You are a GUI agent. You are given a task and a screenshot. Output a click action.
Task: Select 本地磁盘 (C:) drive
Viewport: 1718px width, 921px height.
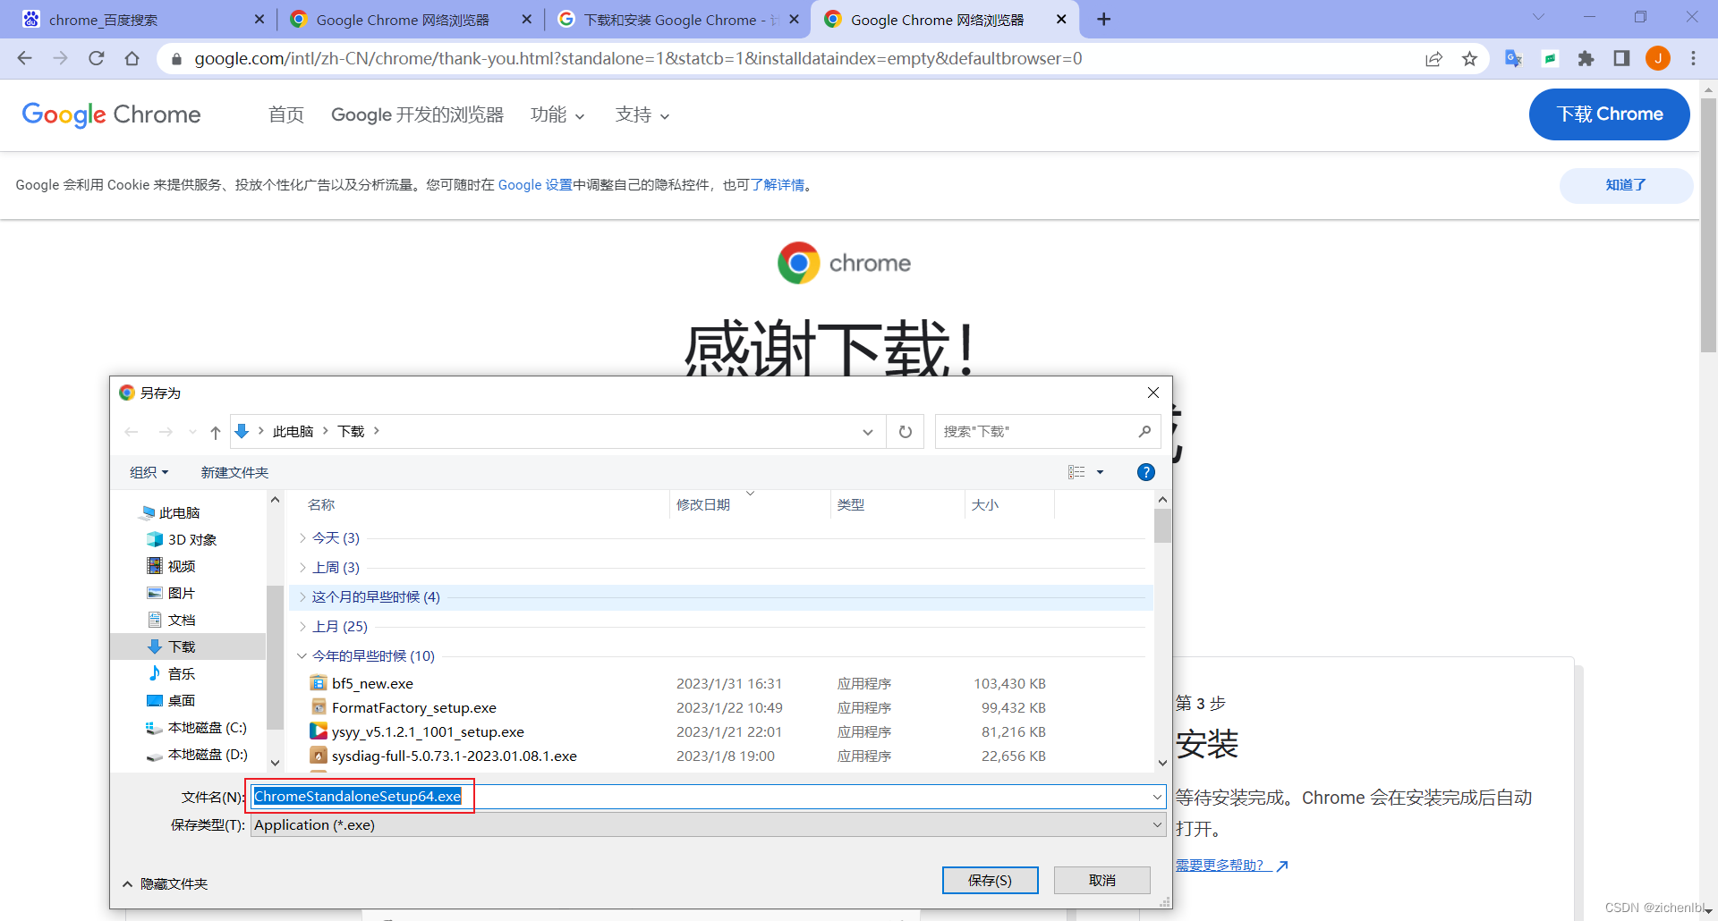pos(207,728)
